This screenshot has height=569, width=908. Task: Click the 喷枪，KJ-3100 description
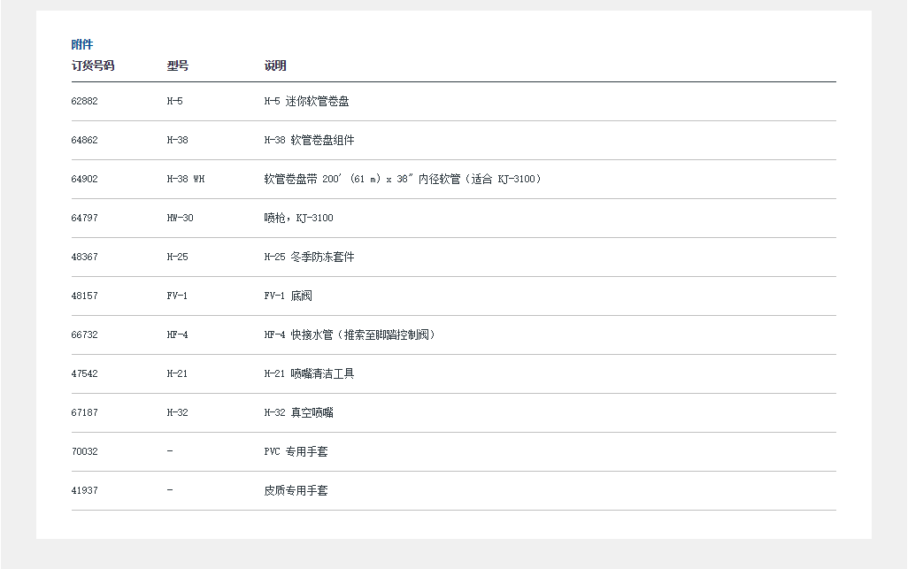pyautogui.click(x=298, y=219)
